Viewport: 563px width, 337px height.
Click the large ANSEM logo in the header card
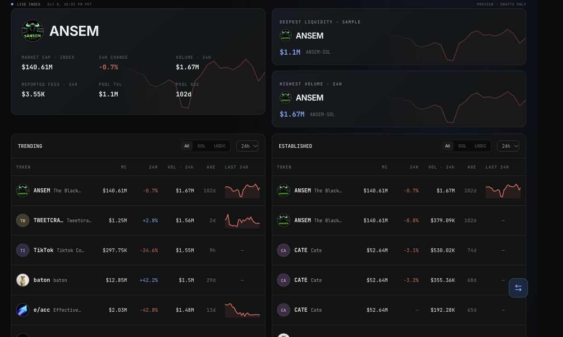[33, 31]
